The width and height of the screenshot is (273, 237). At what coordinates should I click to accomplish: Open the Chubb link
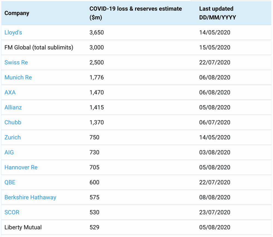pyautogui.click(x=13, y=122)
